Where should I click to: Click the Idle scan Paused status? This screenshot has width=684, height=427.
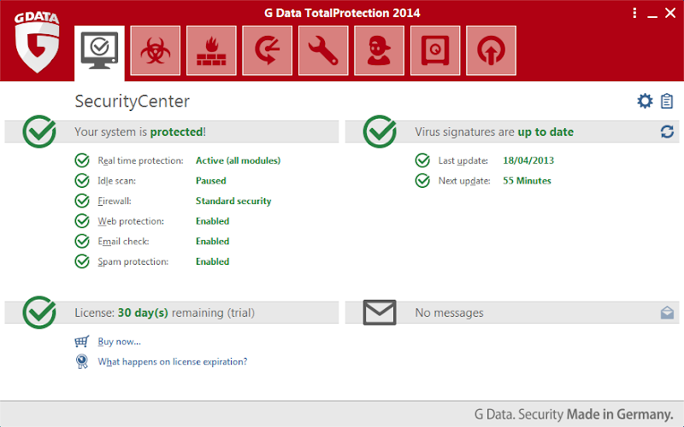pyautogui.click(x=210, y=180)
